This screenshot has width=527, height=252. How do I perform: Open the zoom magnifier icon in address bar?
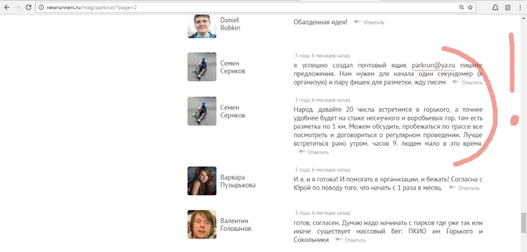click(462, 7)
